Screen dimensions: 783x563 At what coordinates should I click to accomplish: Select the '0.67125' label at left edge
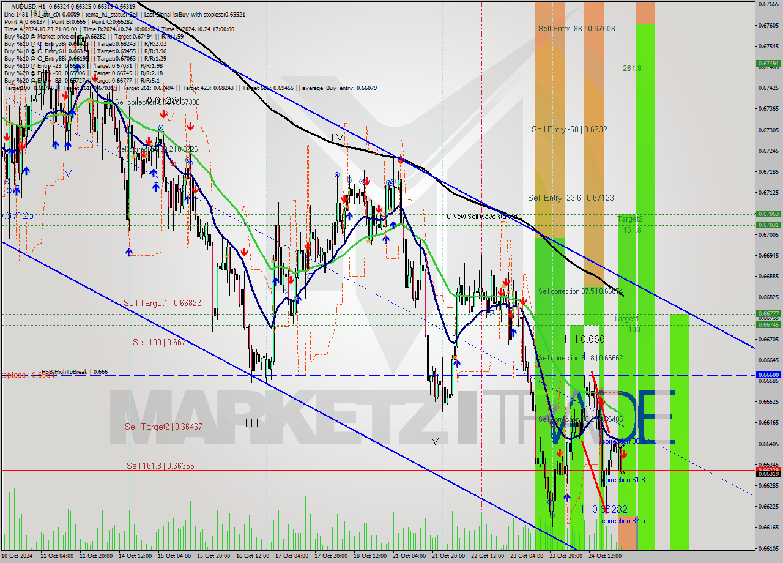[x=17, y=215]
